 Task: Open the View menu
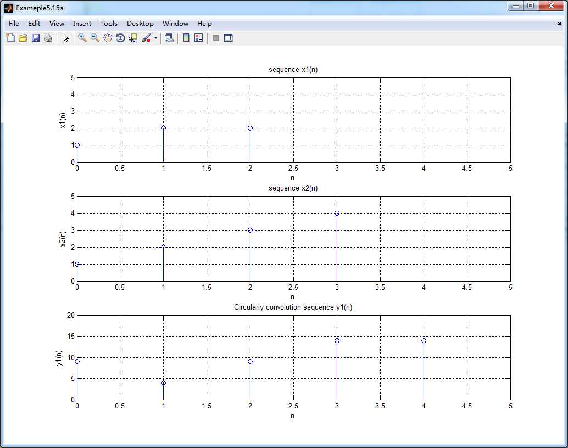[x=57, y=24]
